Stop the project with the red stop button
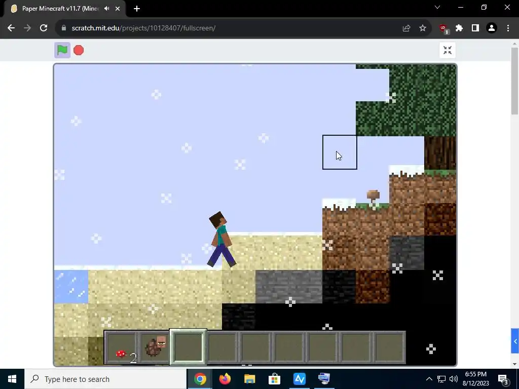 click(79, 50)
